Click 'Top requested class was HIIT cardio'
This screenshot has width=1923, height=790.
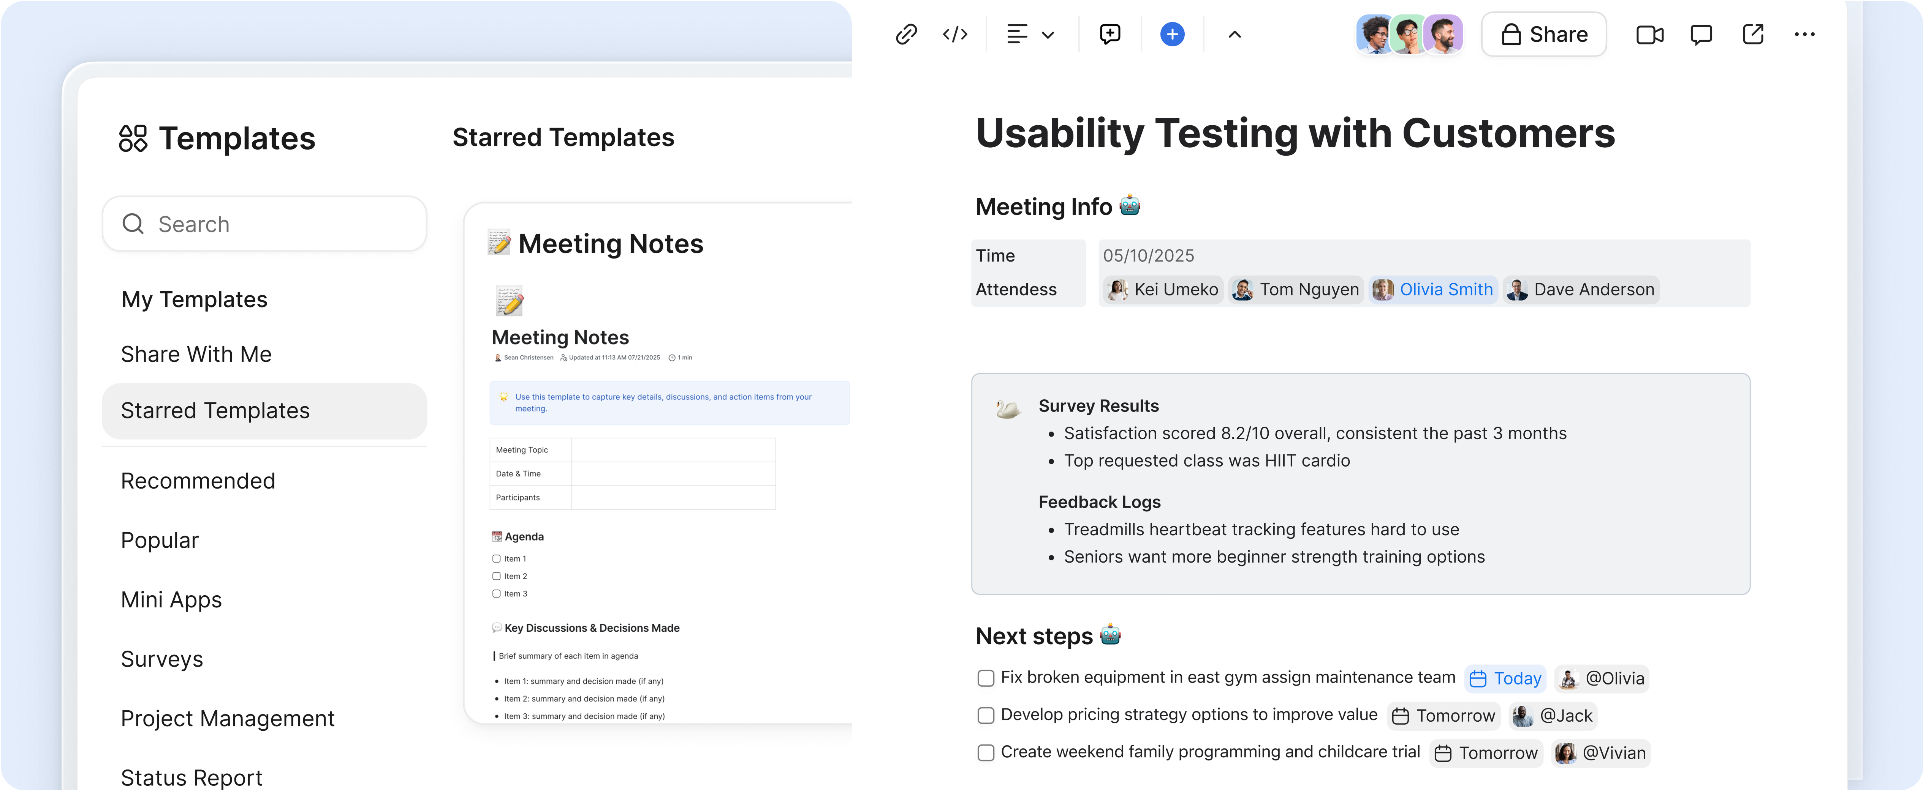pyautogui.click(x=1206, y=461)
